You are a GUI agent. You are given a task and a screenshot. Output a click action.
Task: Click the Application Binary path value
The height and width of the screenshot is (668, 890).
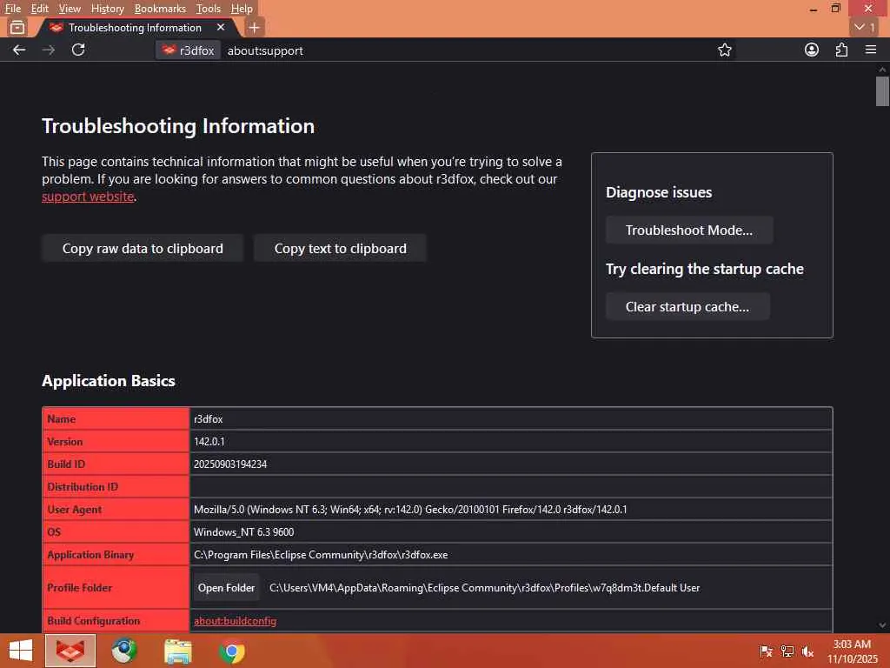pyautogui.click(x=321, y=555)
